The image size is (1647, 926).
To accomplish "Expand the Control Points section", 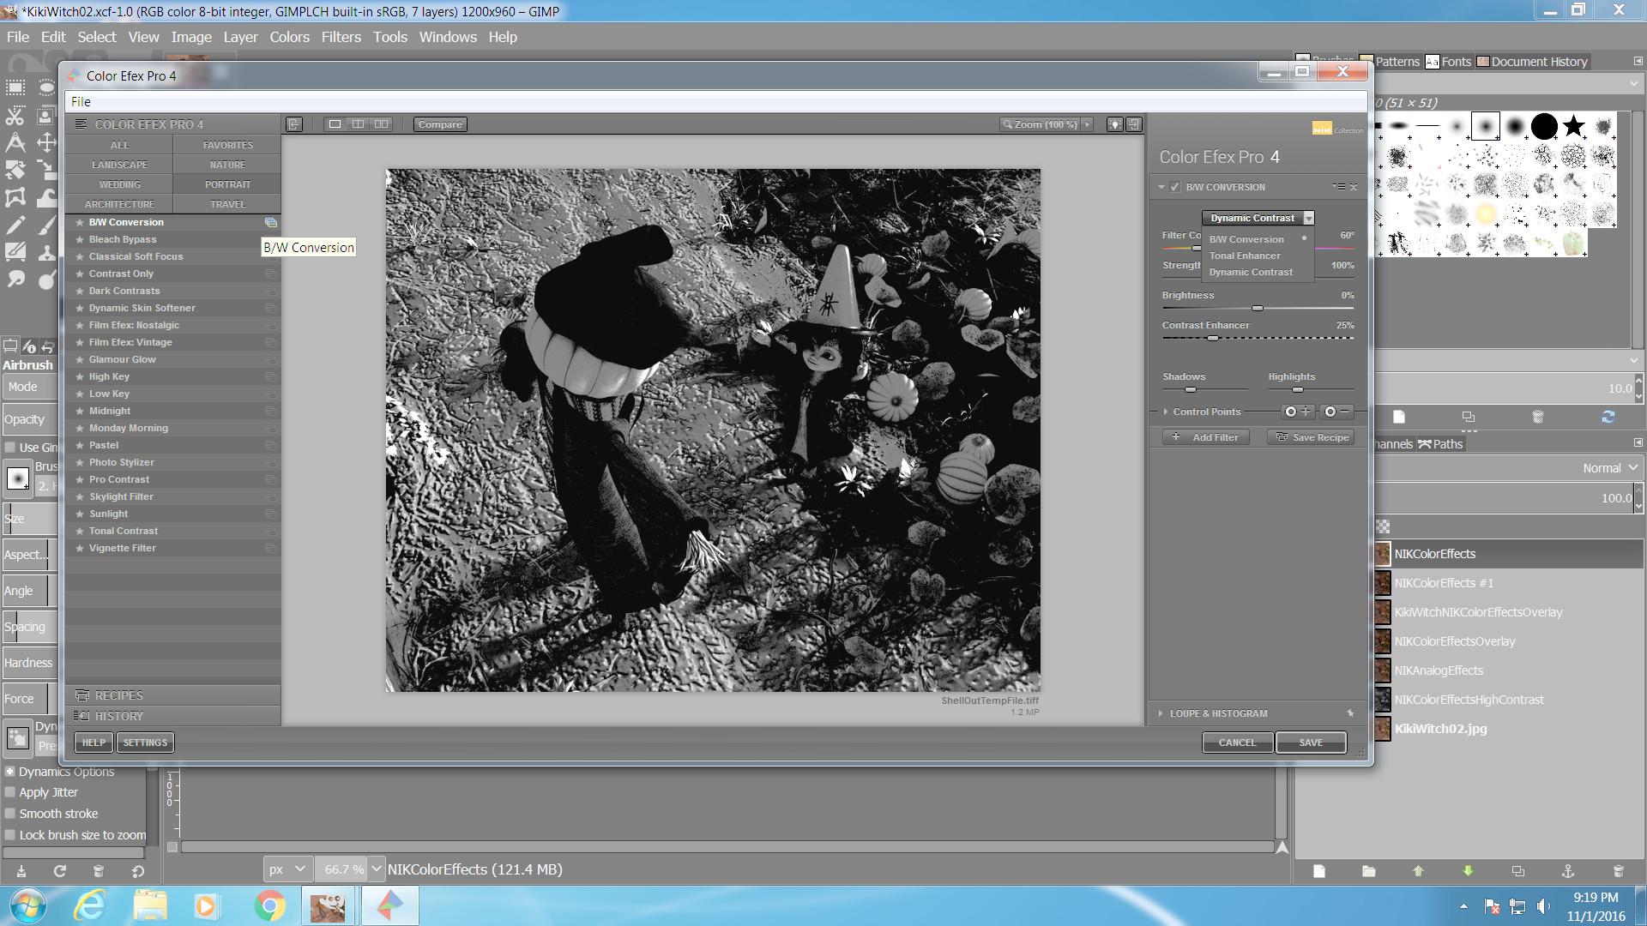I will coord(1166,412).
